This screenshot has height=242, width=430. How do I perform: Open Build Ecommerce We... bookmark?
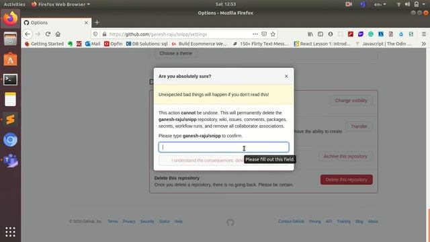(200, 44)
